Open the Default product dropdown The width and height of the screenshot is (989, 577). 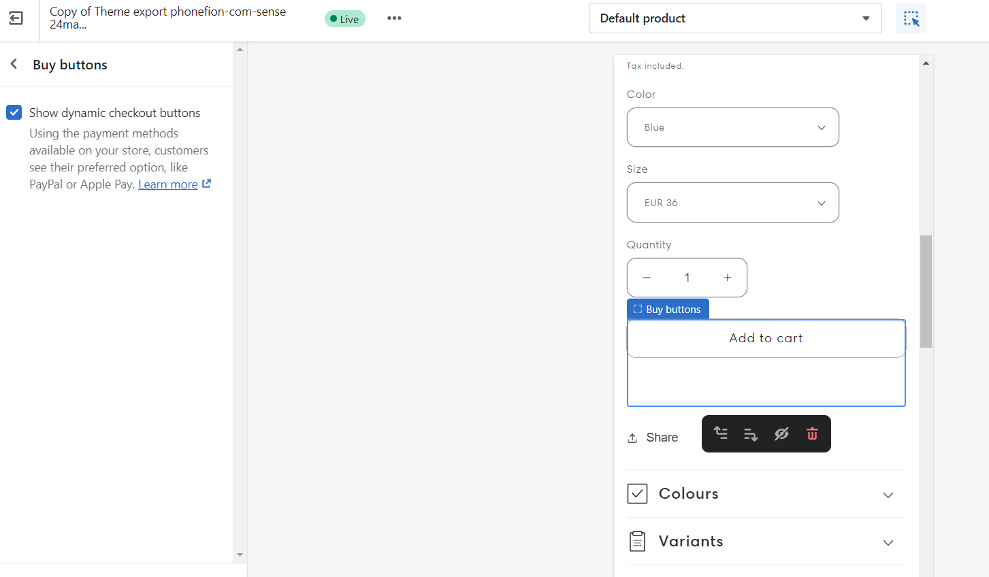(x=734, y=18)
